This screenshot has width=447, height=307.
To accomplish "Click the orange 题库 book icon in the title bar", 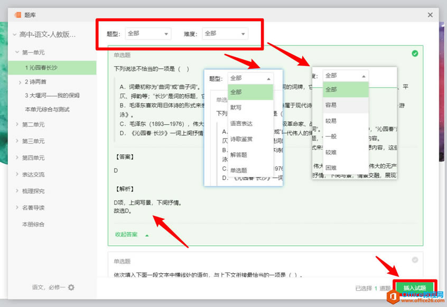I will [18, 15].
